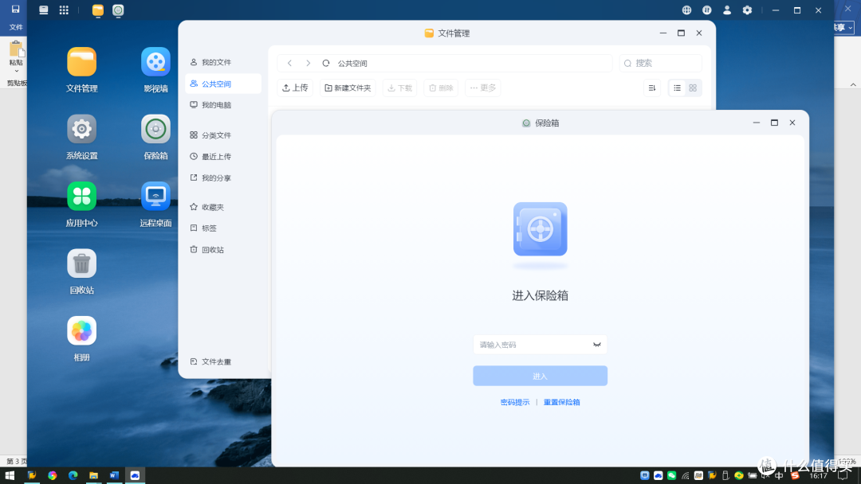Click the globe network icon in top bar

pos(686,10)
